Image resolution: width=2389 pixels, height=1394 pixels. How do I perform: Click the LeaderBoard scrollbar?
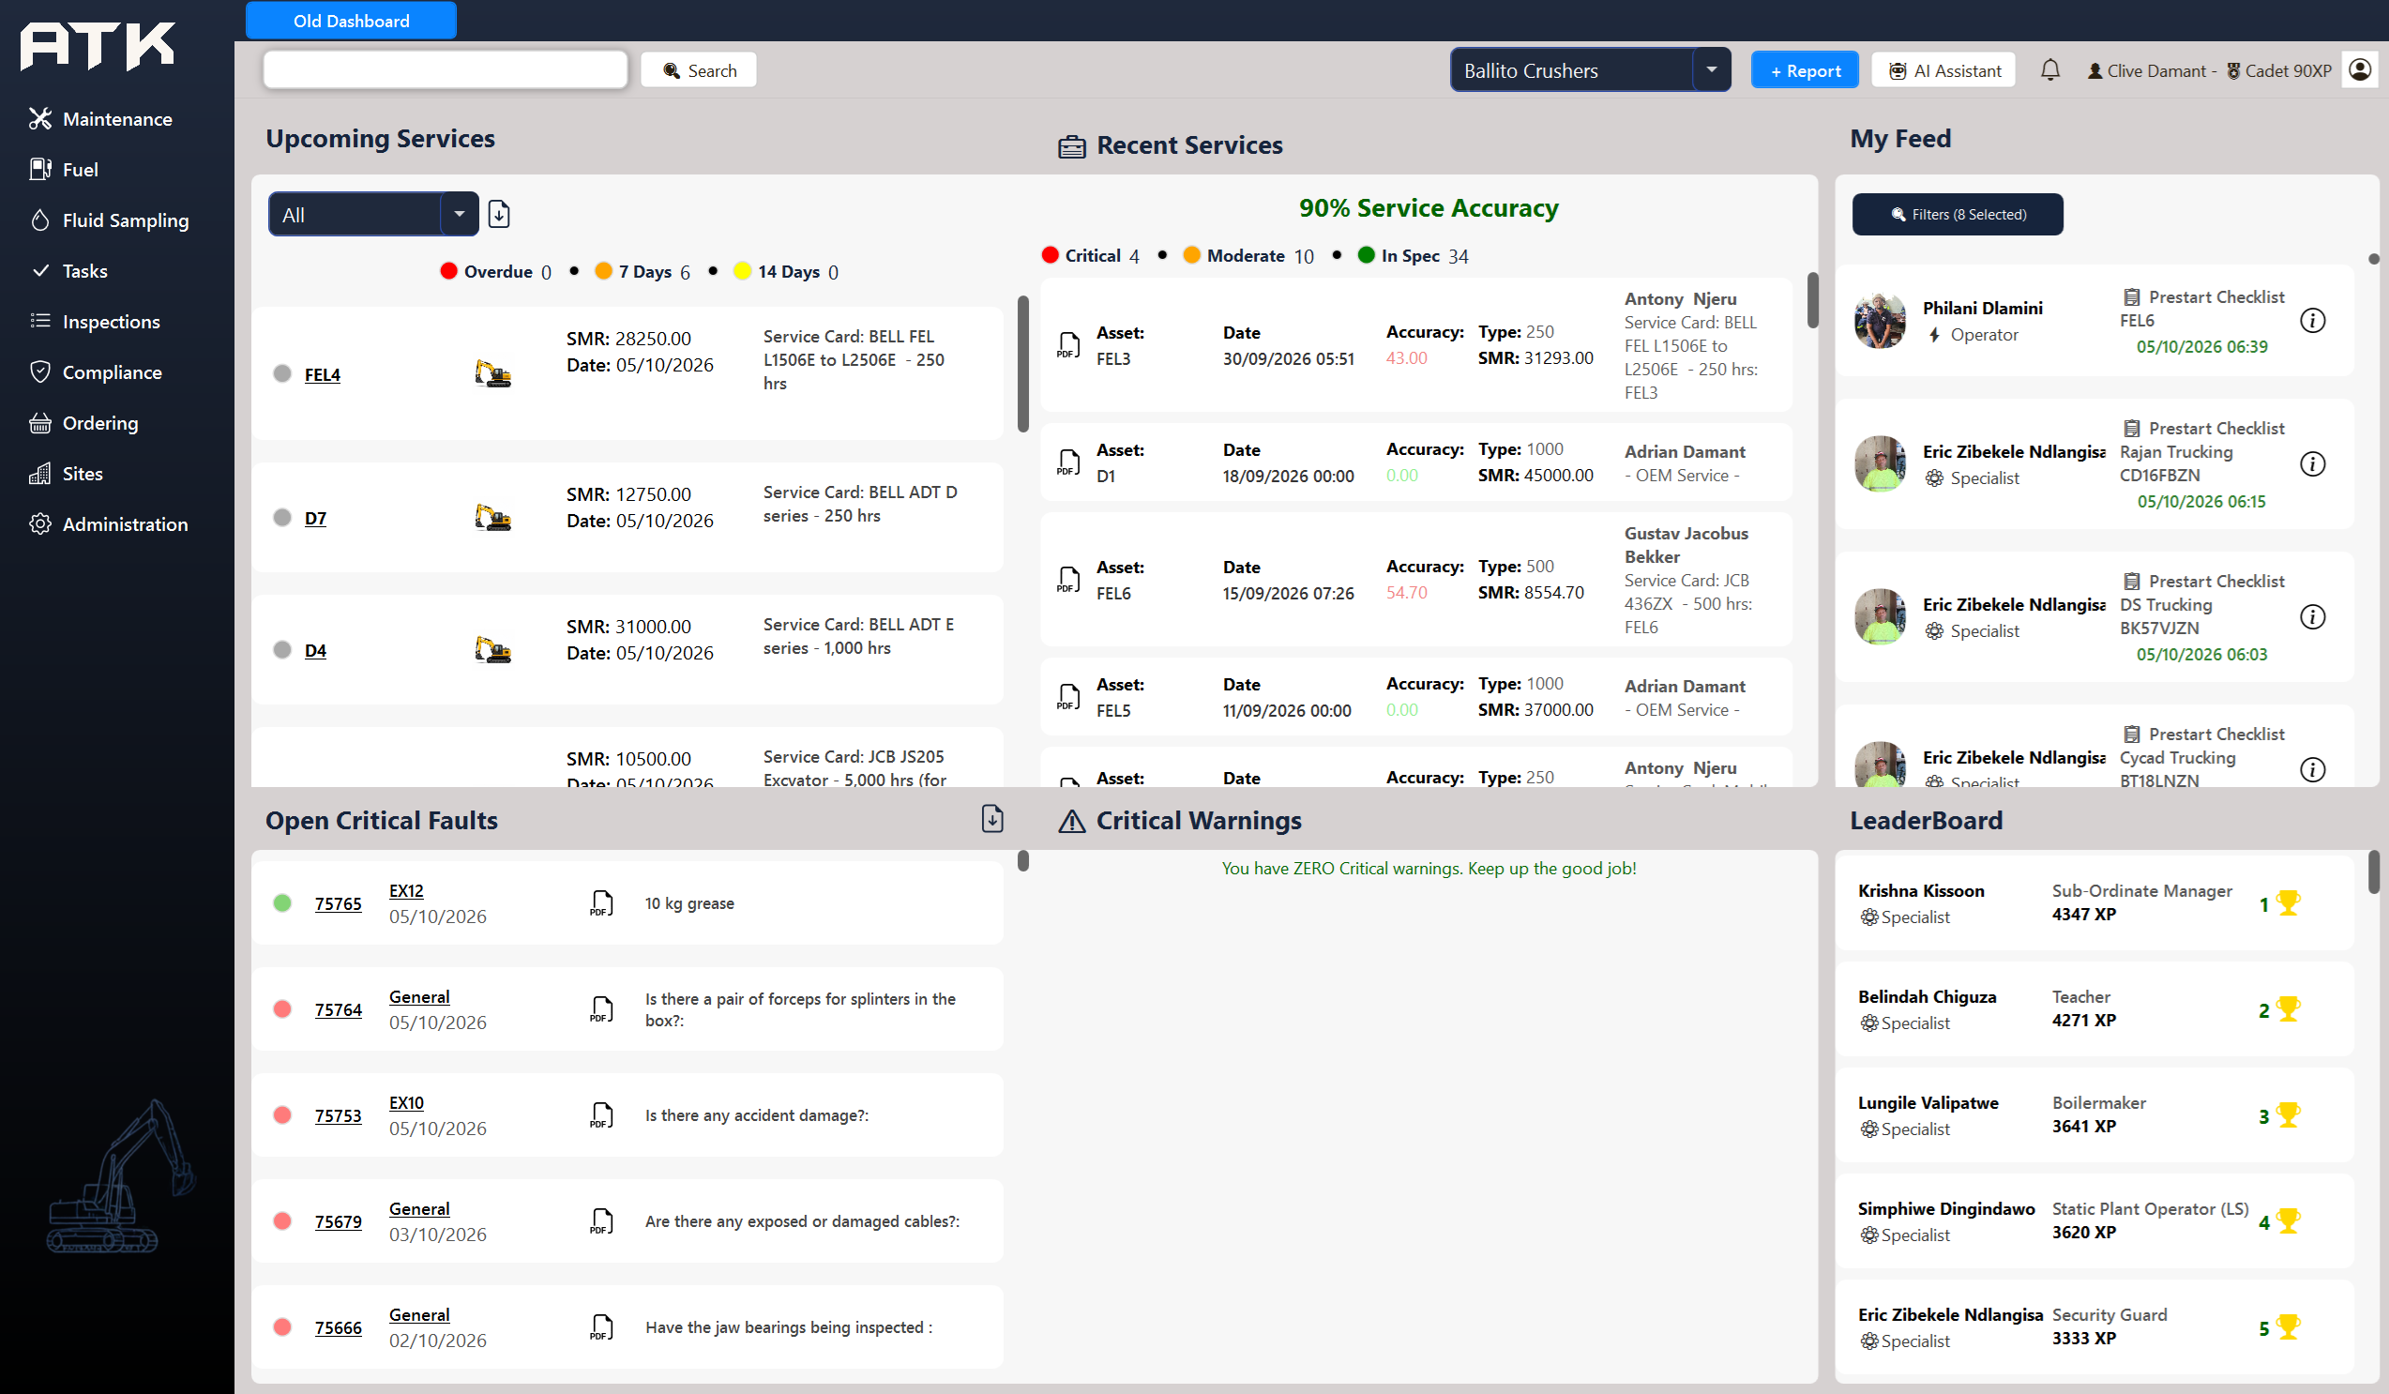pyautogui.click(x=2374, y=872)
